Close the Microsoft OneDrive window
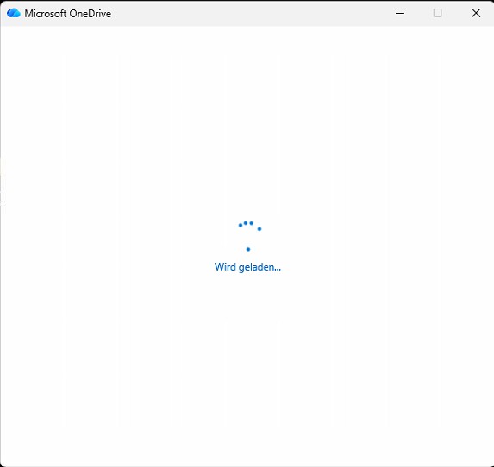The height and width of the screenshot is (467, 494). [x=476, y=13]
